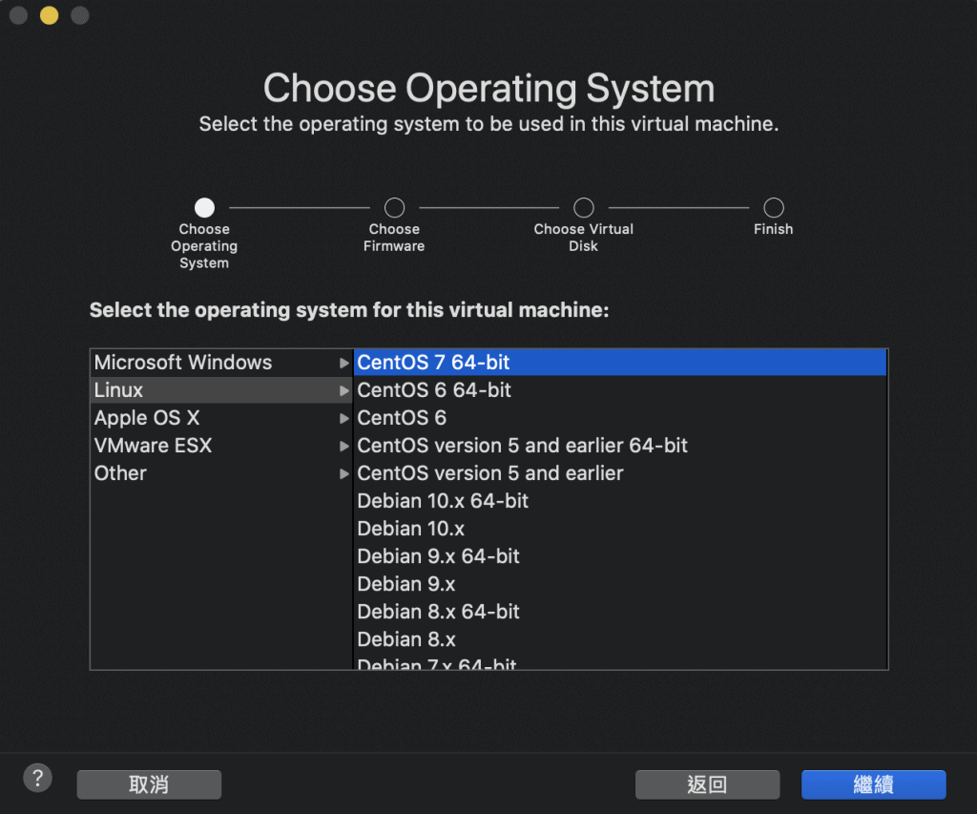Click the 繼續 continue button
The height and width of the screenshot is (814, 977).
click(x=874, y=784)
